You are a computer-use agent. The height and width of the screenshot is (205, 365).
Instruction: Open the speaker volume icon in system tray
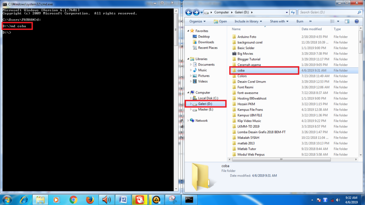338,200
